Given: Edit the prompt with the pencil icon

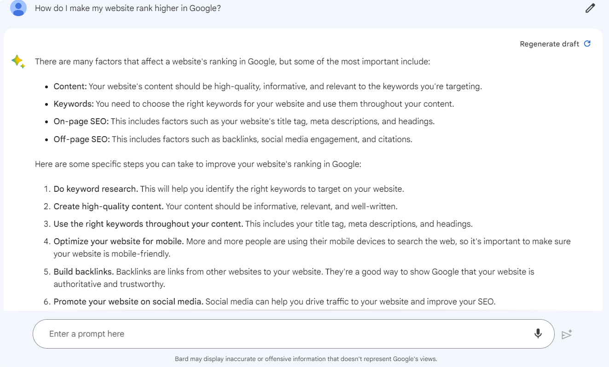Looking at the screenshot, I should pyautogui.click(x=590, y=8).
